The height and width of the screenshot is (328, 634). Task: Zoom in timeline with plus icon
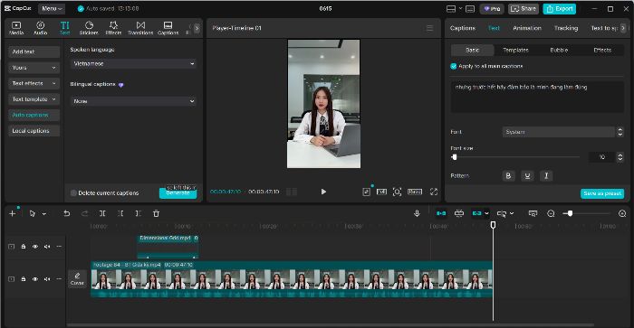pyautogui.click(x=622, y=213)
